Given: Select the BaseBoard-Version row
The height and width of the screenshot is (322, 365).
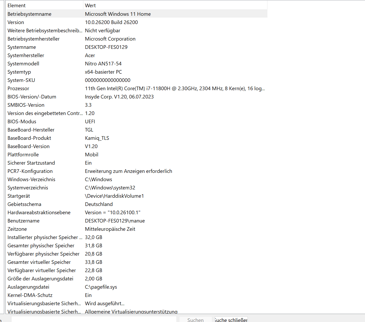Looking at the screenshot, I should pyautogui.click(x=137, y=146).
